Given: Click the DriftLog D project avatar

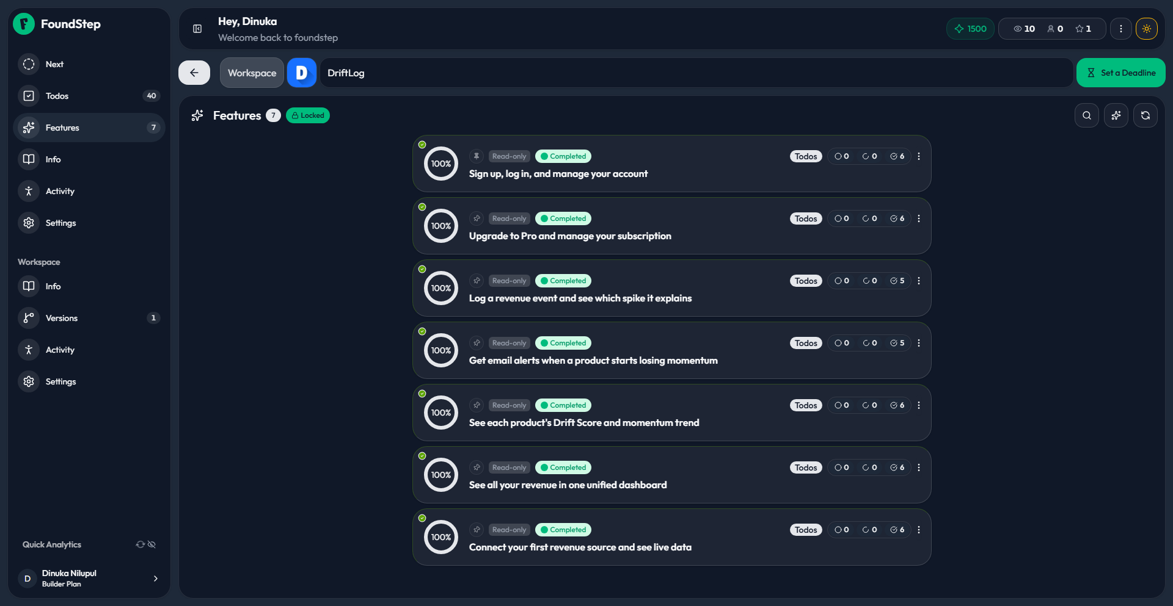Looking at the screenshot, I should [x=302, y=73].
